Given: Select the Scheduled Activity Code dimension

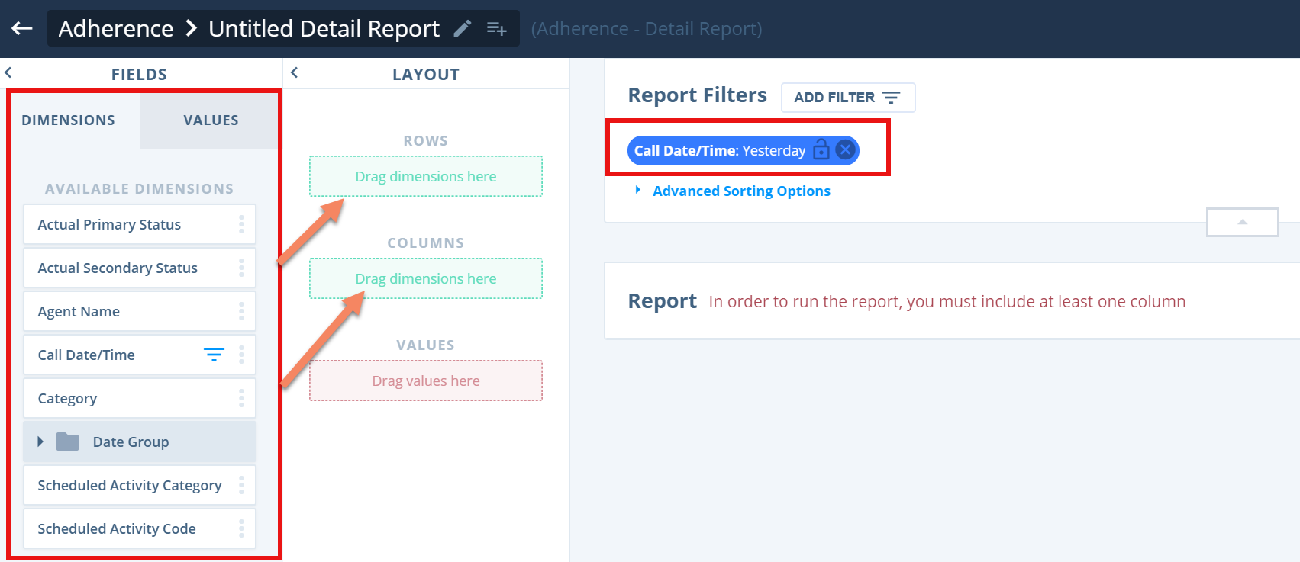Looking at the screenshot, I should (139, 528).
